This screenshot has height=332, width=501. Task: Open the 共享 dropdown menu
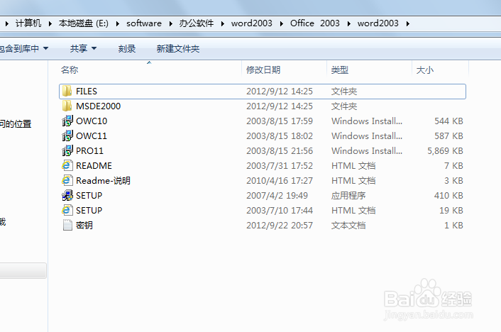(84, 48)
